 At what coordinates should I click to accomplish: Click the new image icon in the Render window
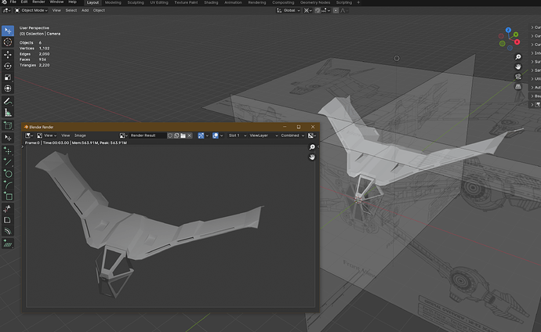[x=176, y=135]
